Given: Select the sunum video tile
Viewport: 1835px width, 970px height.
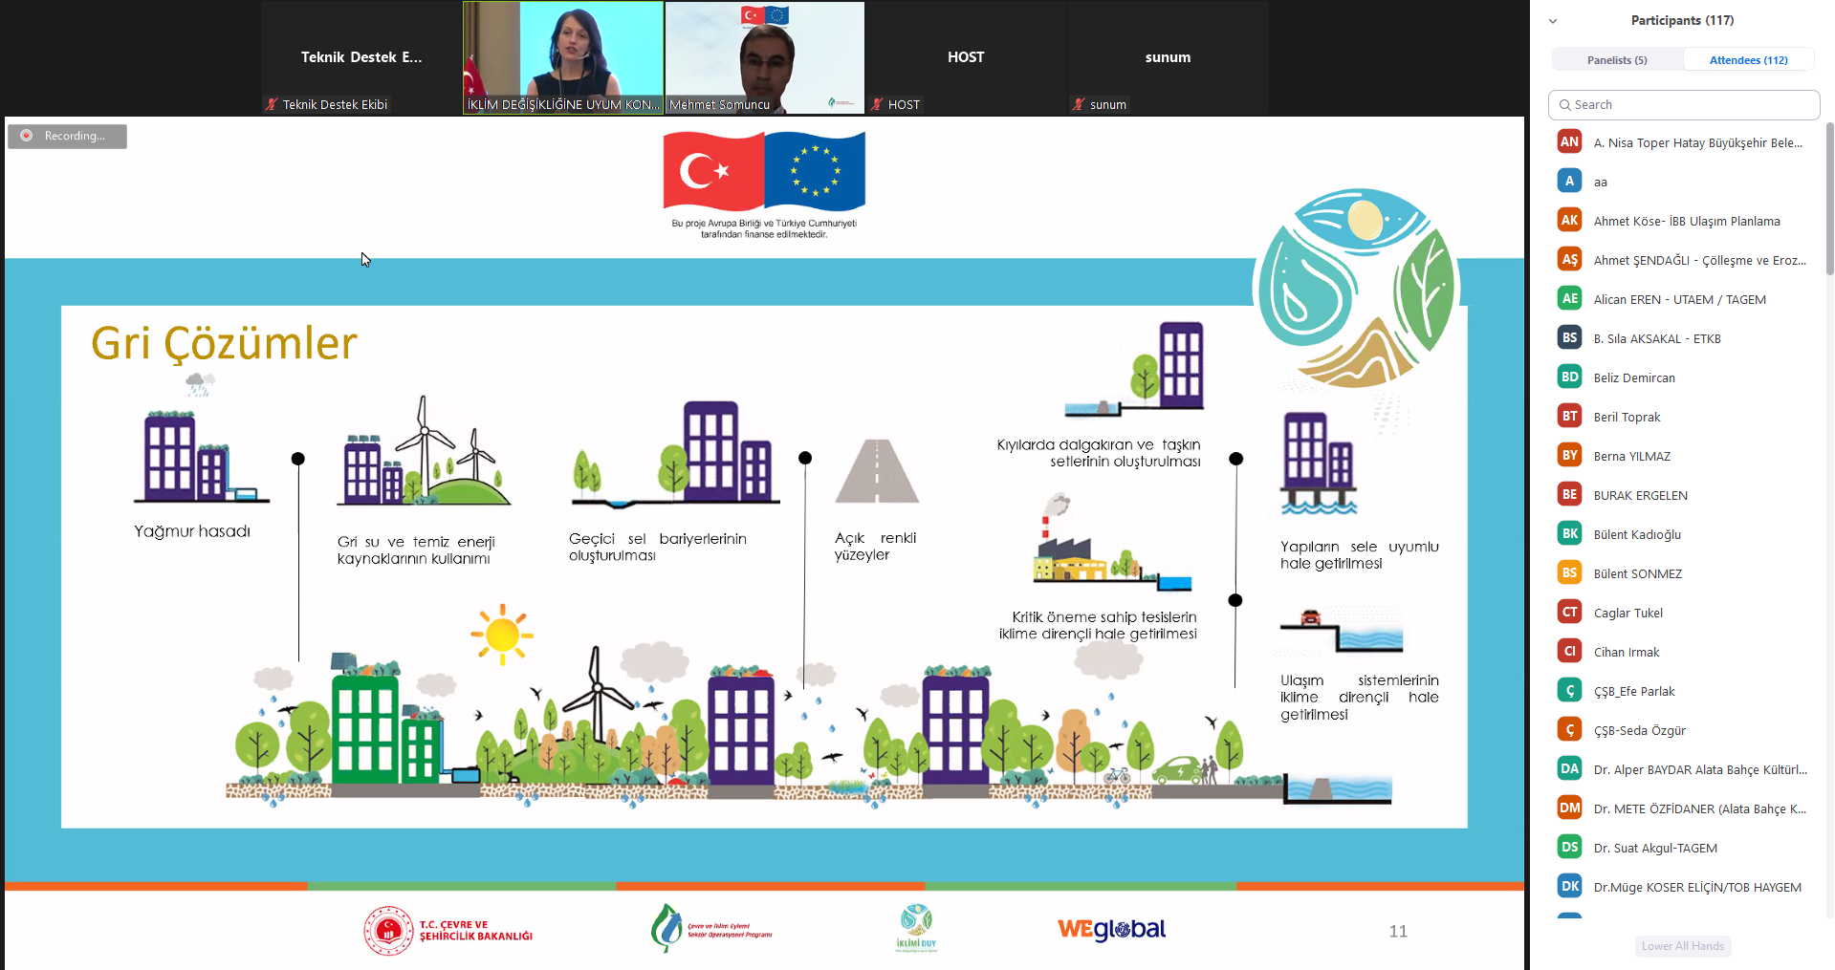Looking at the screenshot, I should click(1168, 58).
